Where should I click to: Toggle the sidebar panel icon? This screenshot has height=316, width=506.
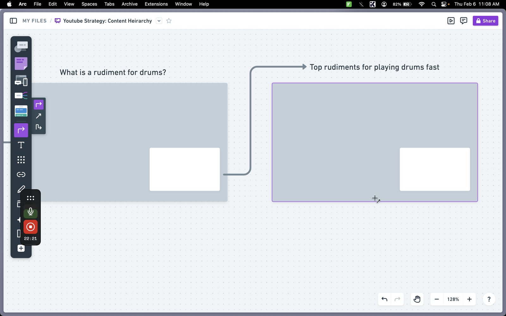pyautogui.click(x=13, y=21)
